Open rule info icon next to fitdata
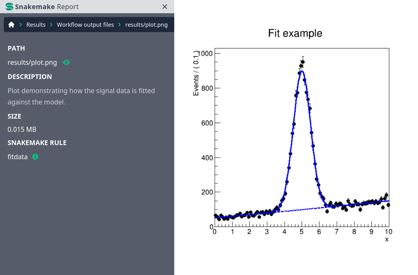This screenshot has height=275, width=418. pos(35,157)
